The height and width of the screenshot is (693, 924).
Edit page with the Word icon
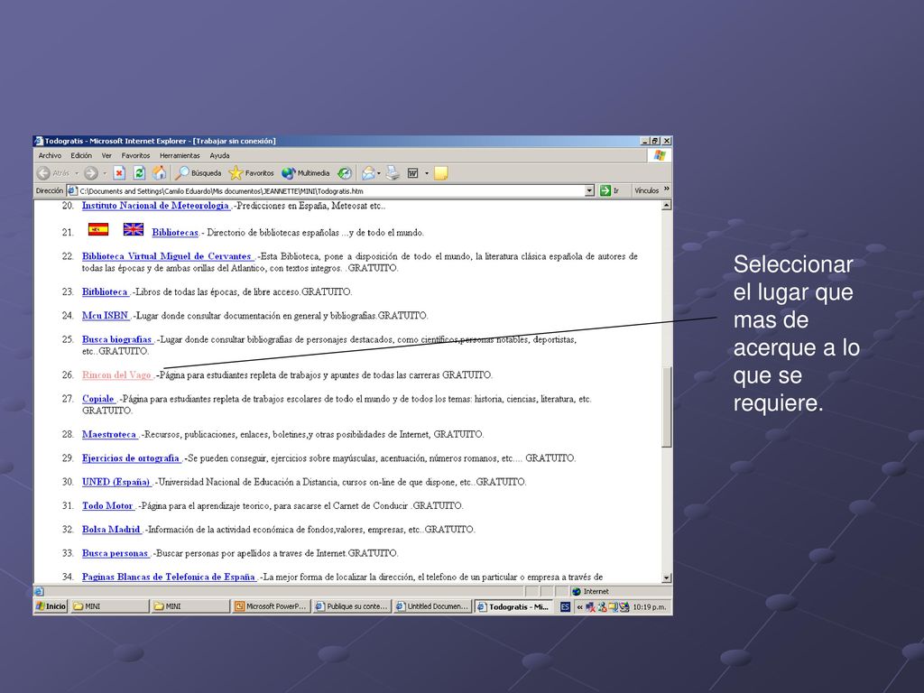(x=413, y=173)
